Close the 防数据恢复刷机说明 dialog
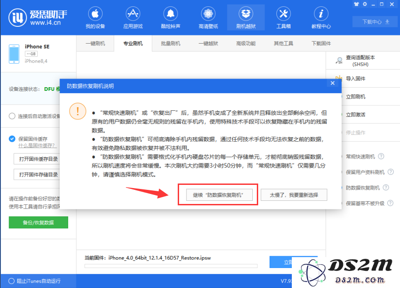This screenshot has height=288, width=400. click(x=332, y=83)
